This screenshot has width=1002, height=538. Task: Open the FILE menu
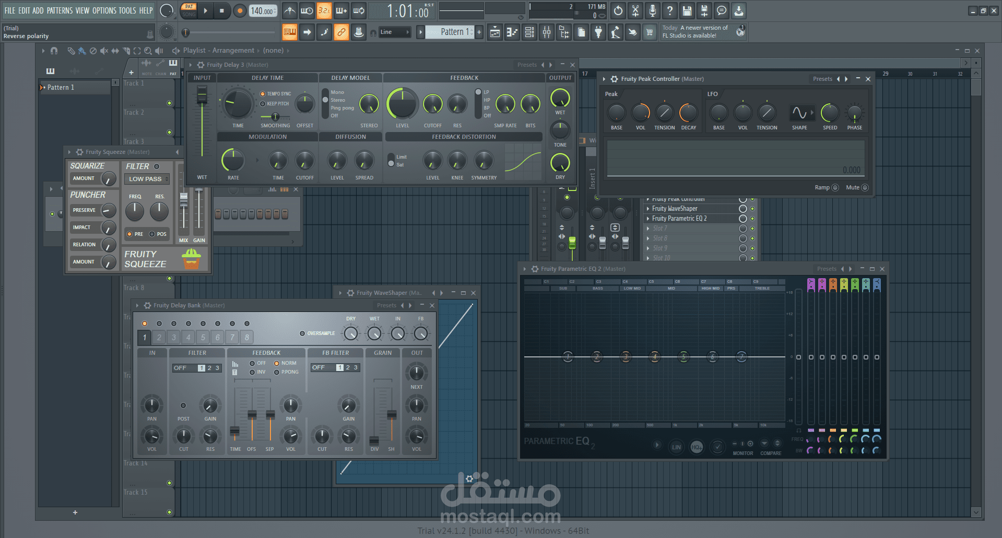[x=10, y=10]
